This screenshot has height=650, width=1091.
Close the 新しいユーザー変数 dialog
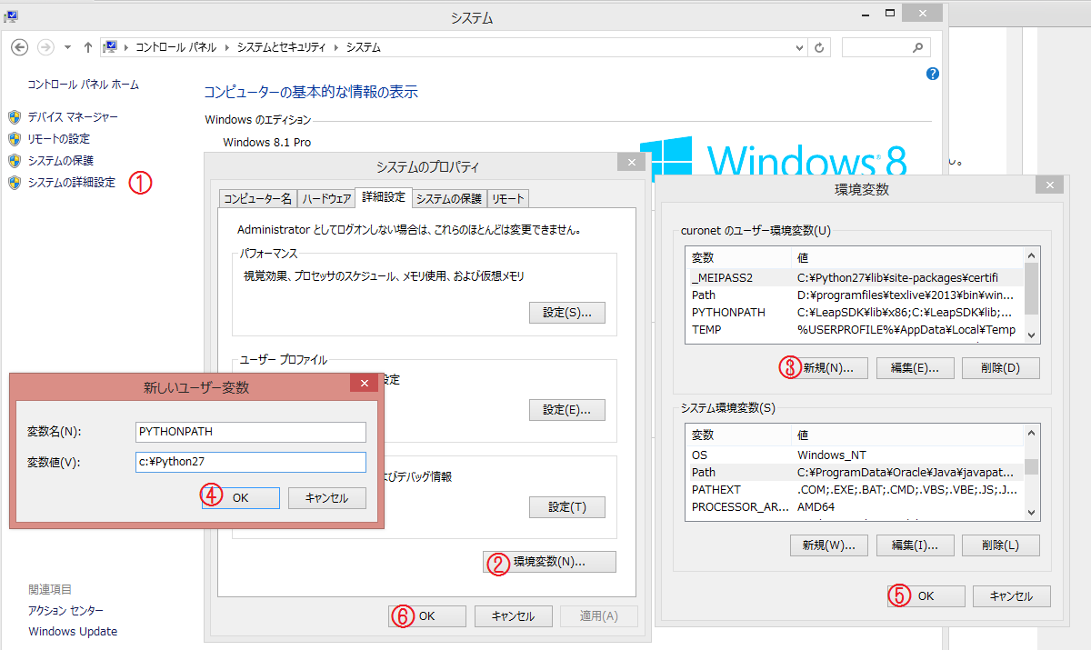pos(365,384)
